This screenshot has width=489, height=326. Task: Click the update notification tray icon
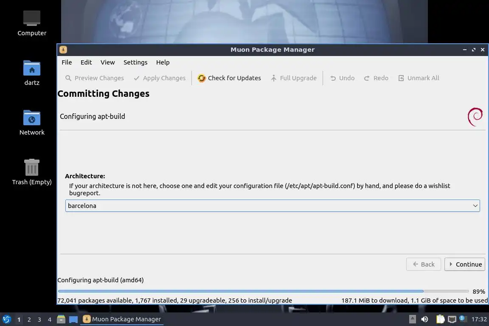pos(463,319)
